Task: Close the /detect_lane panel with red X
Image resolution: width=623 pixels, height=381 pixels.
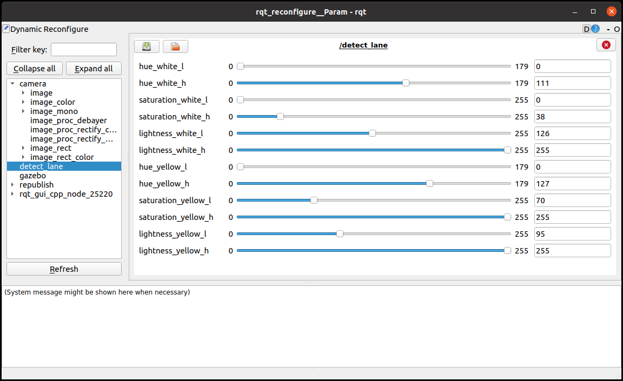Action: pos(606,45)
